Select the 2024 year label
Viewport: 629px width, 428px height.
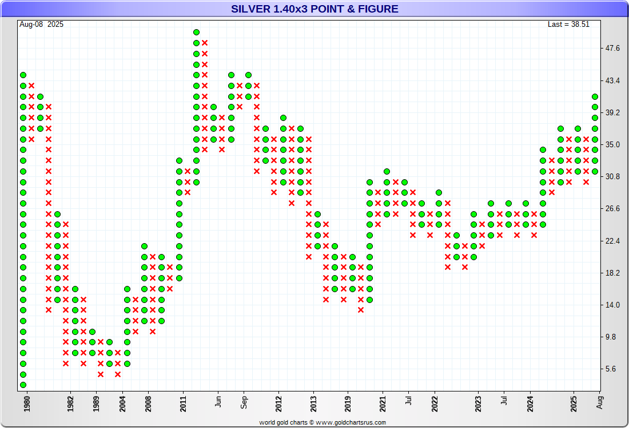(530, 404)
